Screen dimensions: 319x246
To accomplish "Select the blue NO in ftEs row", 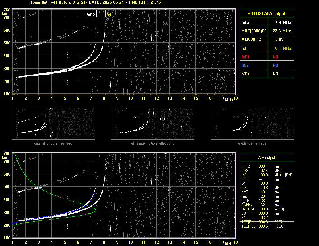I will [x=275, y=65].
